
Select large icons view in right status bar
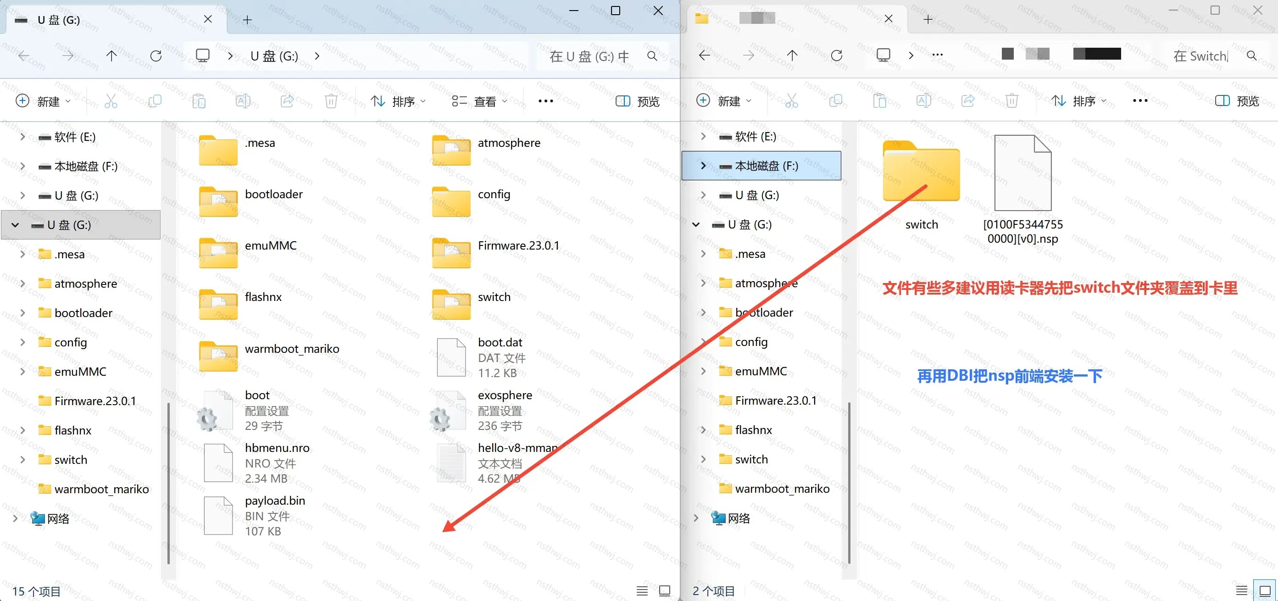tap(1265, 590)
